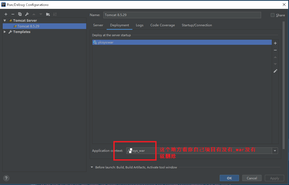Toggle the Share checkbox
The height and width of the screenshot is (185, 289).
272,15
